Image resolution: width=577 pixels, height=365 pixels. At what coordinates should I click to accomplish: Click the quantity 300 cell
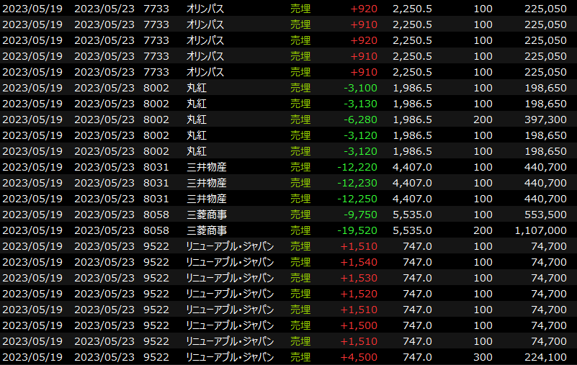point(483,357)
